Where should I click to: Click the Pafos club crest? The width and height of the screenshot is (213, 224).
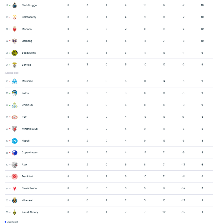[15, 93]
